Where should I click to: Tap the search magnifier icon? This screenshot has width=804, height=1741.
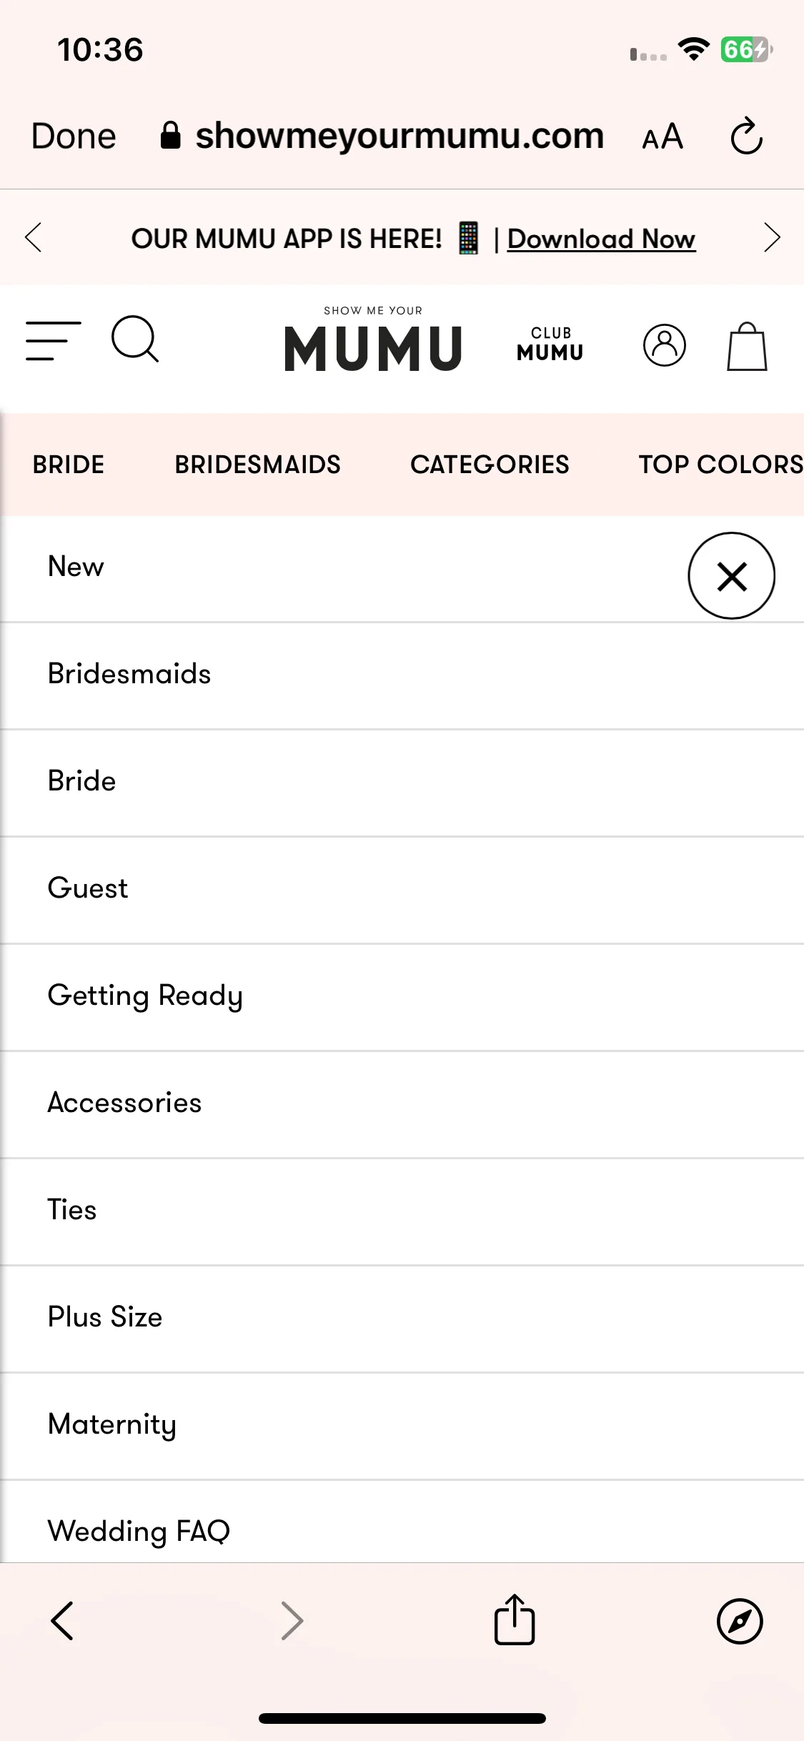tap(135, 339)
